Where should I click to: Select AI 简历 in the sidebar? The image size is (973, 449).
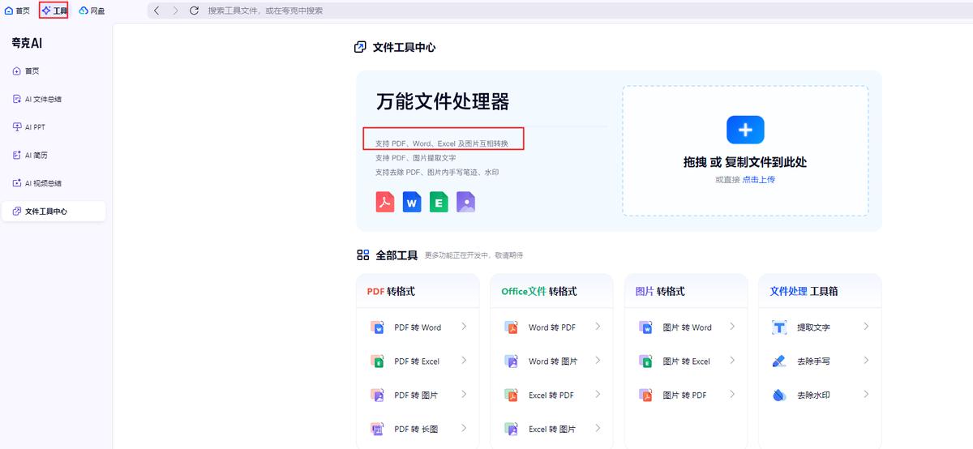pos(36,155)
